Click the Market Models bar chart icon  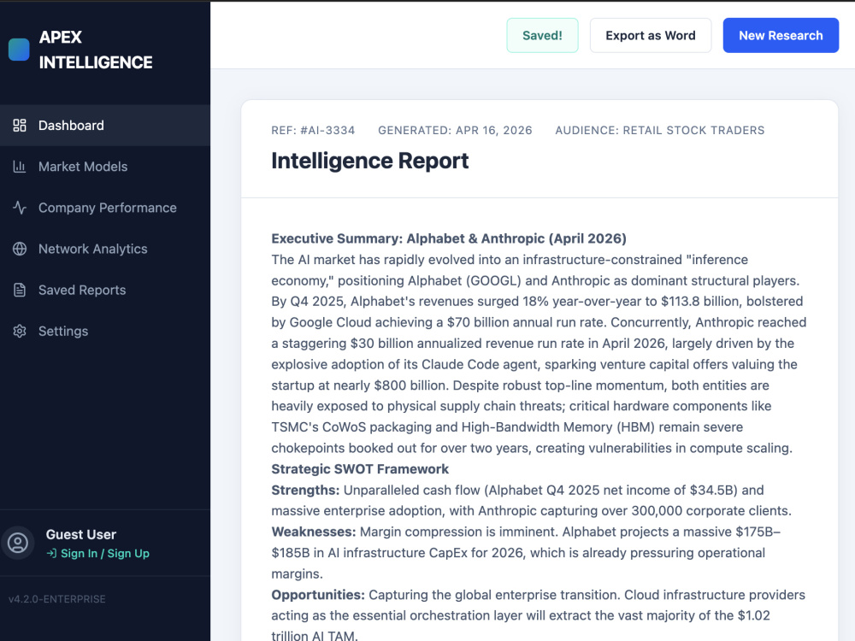(20, 167)
